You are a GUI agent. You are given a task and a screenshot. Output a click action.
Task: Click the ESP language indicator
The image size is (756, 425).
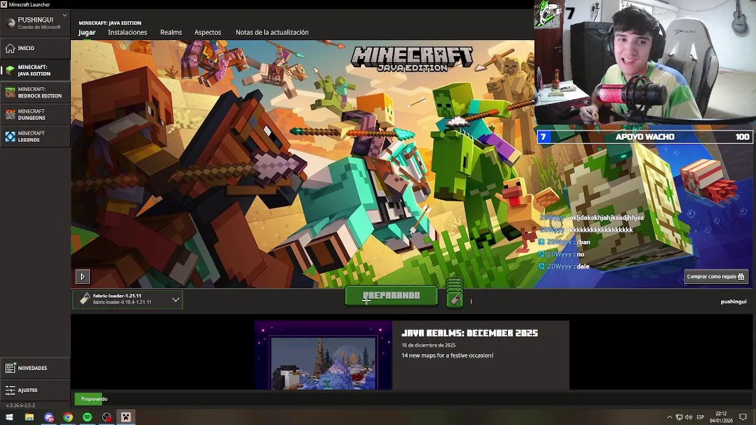(x=700, y=417)
